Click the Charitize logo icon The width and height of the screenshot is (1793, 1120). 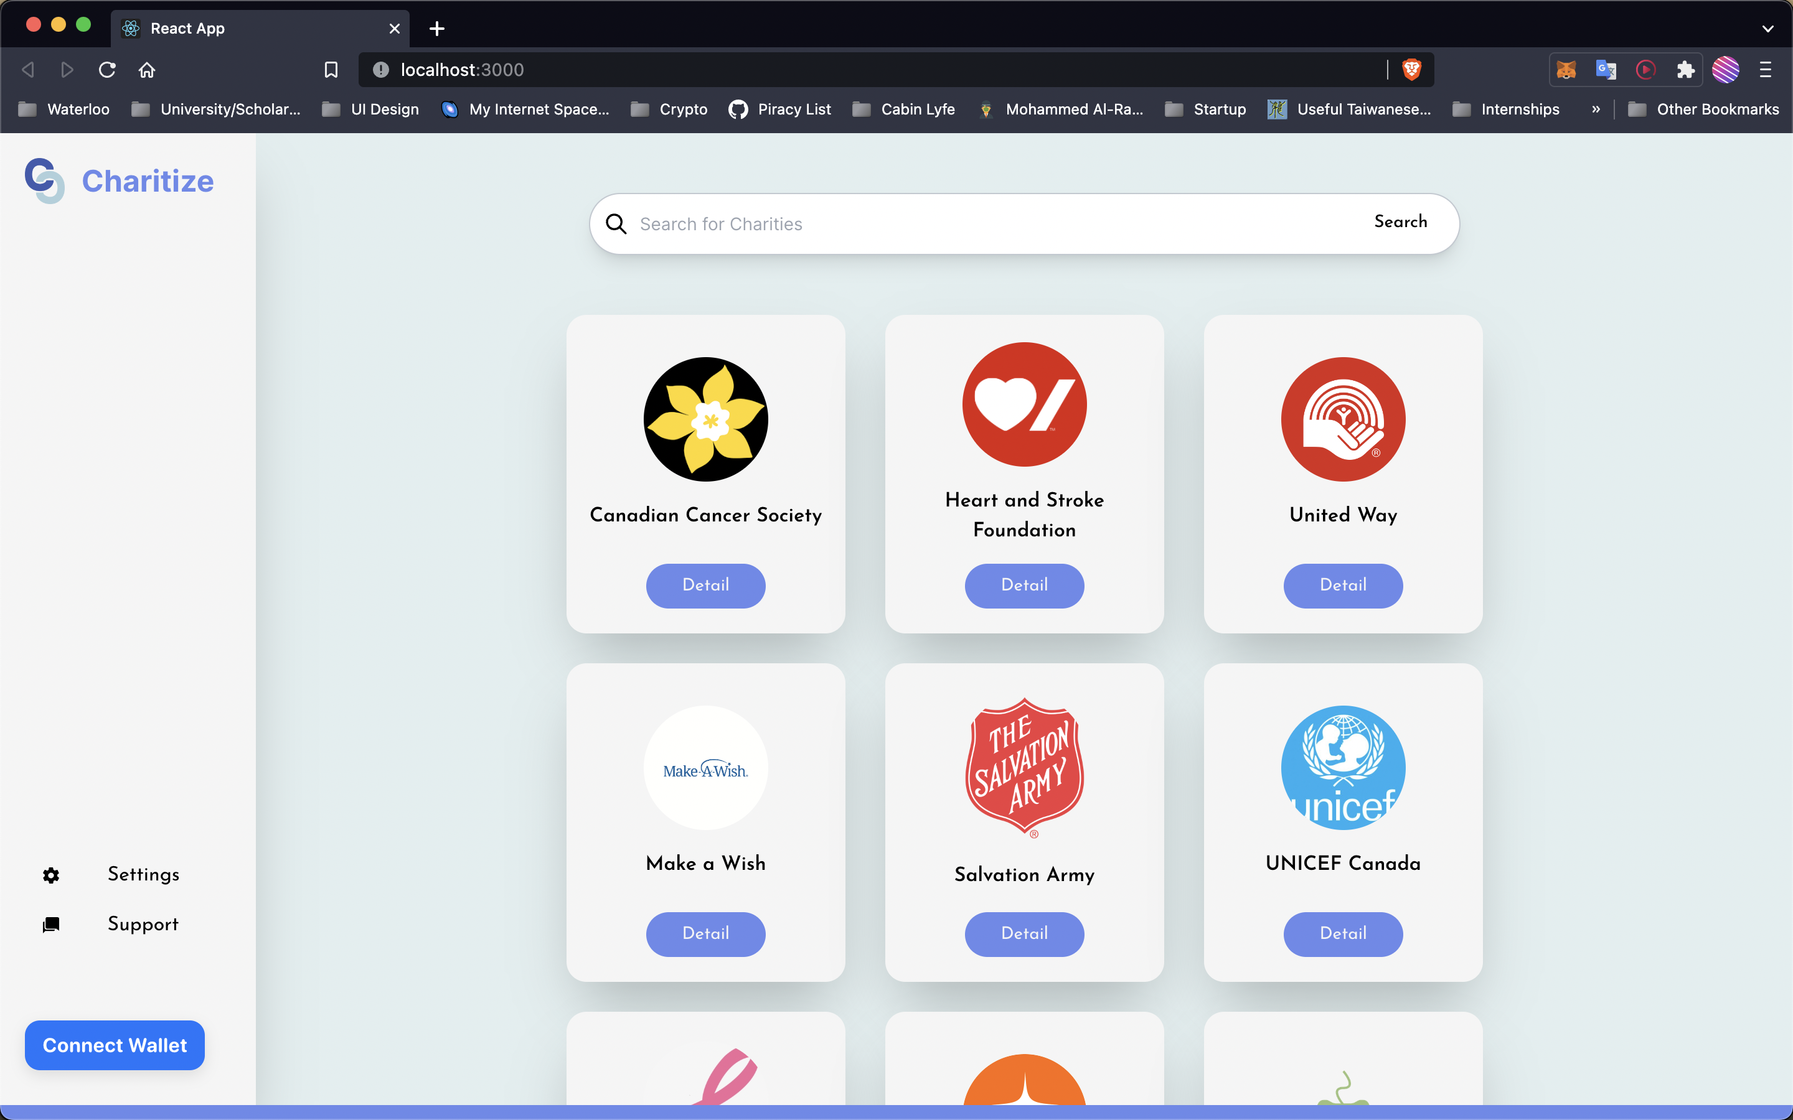pyautogui.click(x=44, y=180)
